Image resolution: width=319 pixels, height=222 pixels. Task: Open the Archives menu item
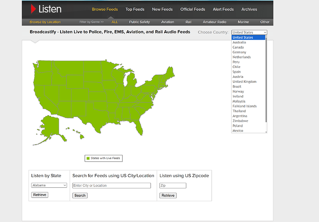click(249, 9)
